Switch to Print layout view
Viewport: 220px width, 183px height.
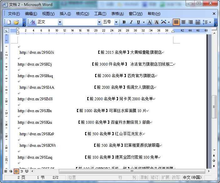click(16, 171)
